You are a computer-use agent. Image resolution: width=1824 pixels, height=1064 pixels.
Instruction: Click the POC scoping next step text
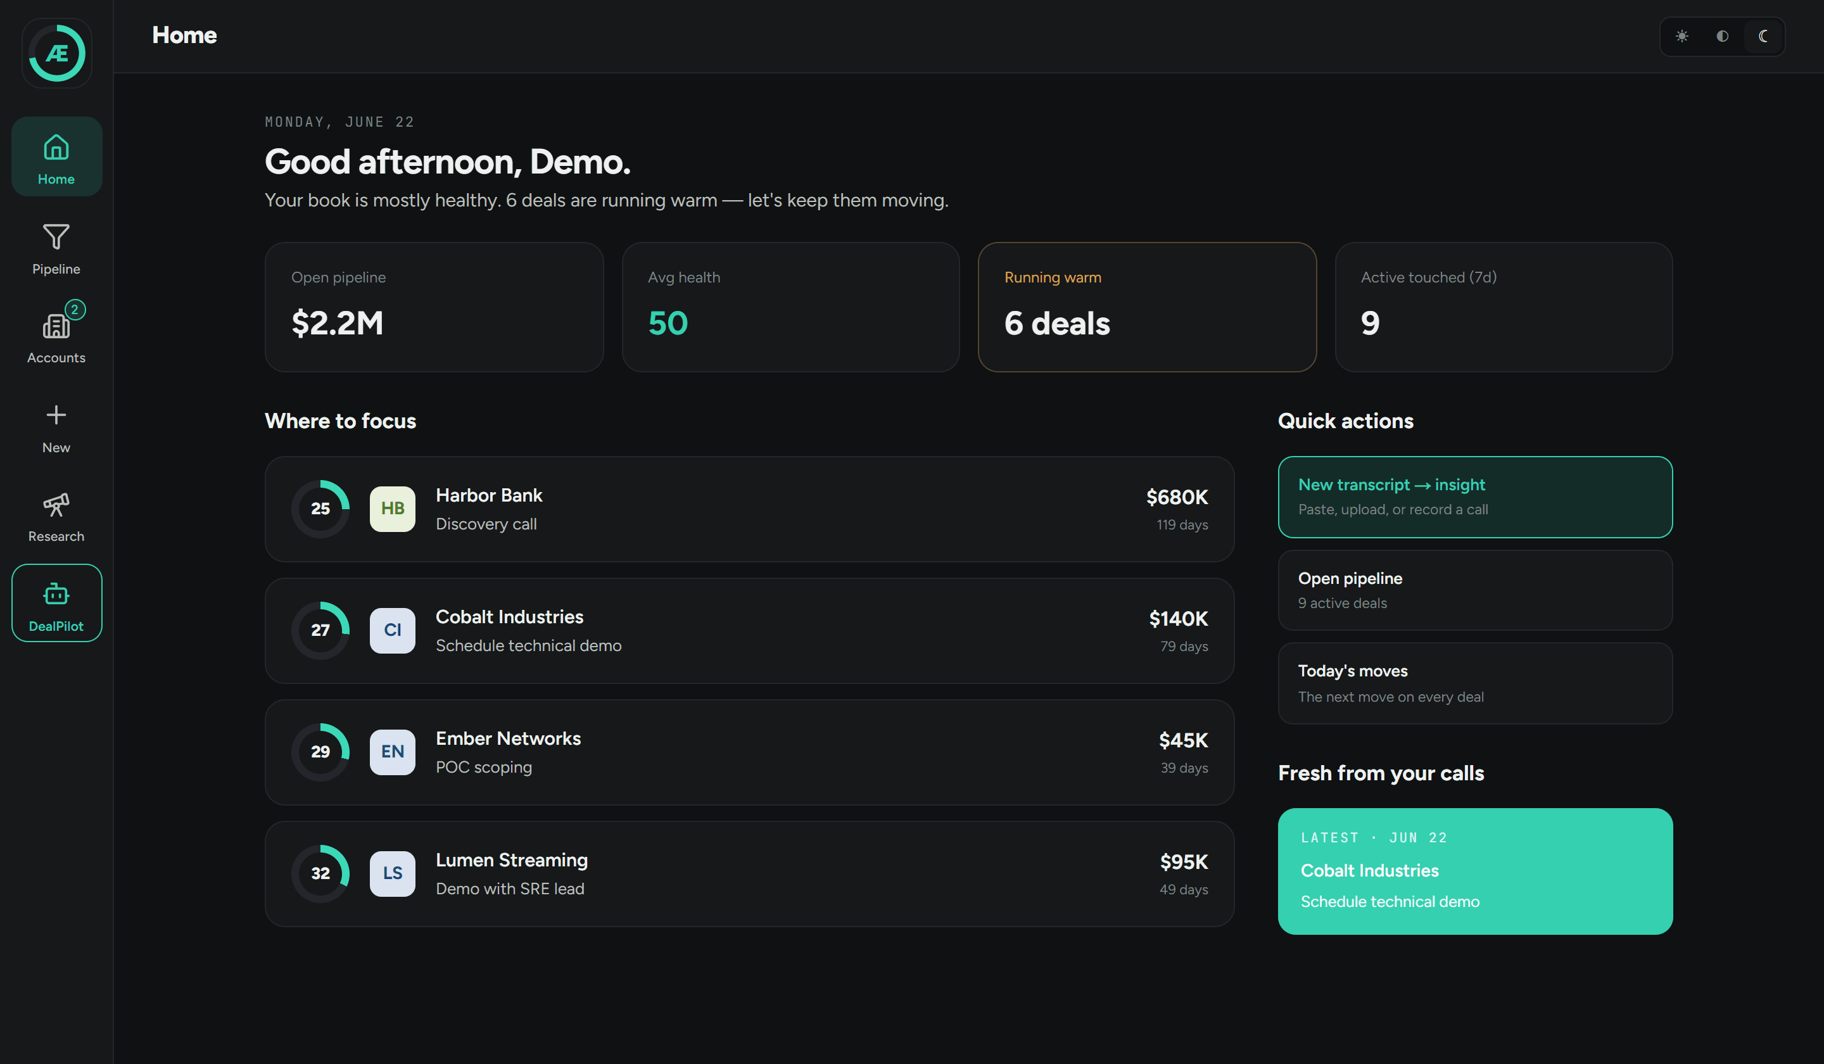pos(483,767)
